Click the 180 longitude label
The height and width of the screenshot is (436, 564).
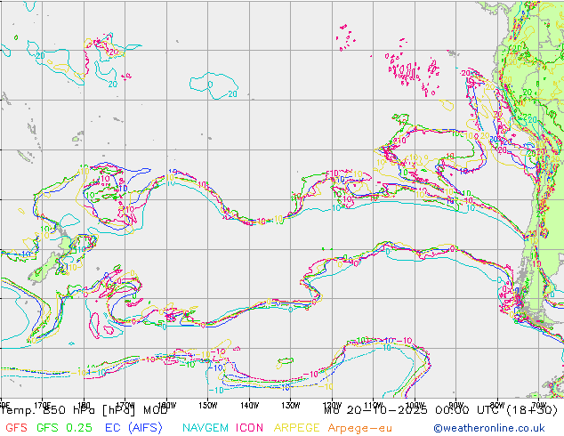84,405
